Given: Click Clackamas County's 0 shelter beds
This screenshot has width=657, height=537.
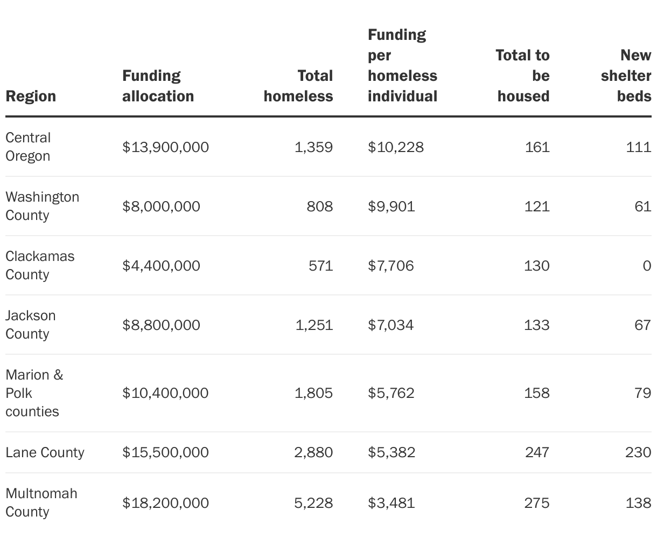Looking at the screenshot, I should [647, 266].
